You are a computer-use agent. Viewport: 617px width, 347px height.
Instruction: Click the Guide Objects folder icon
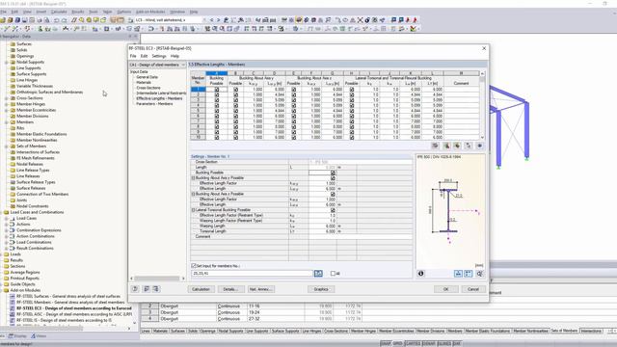[x=7, y=284]
